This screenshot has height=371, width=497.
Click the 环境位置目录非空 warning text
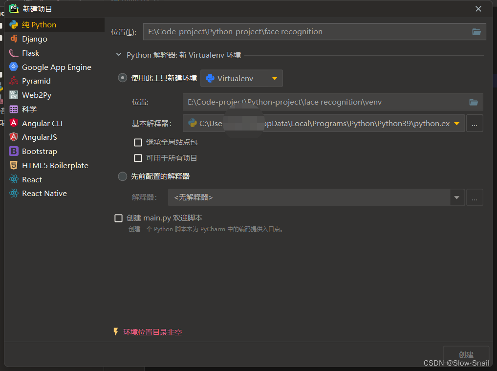coord(152,332)
